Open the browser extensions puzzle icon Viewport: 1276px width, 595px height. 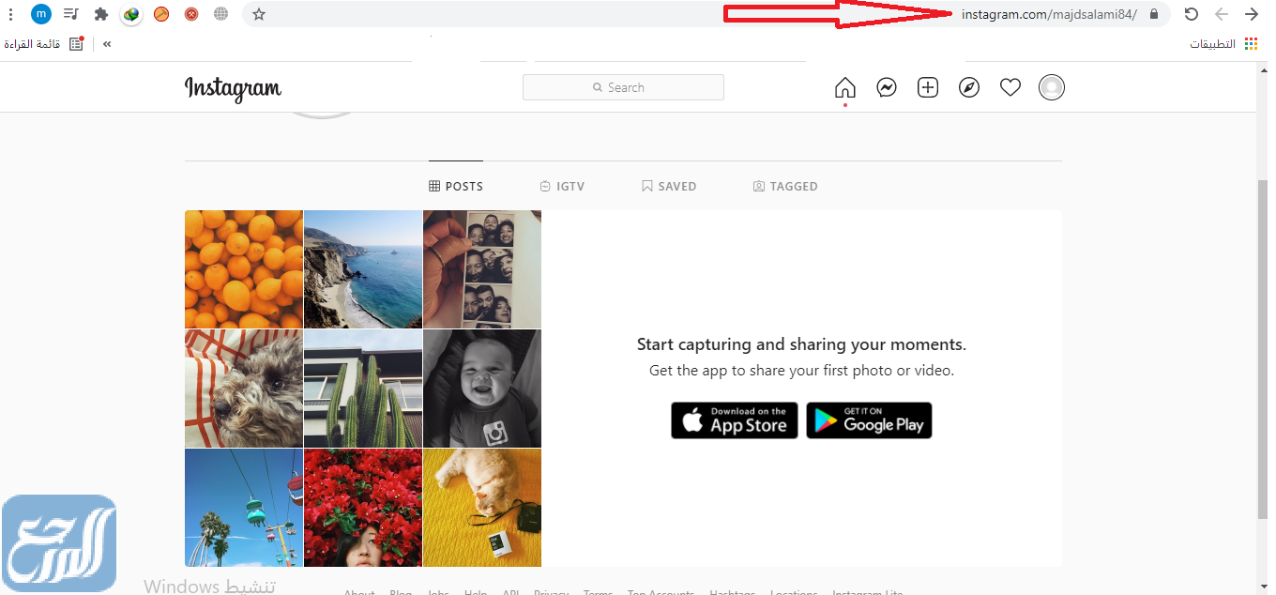[x=101, y=14]
